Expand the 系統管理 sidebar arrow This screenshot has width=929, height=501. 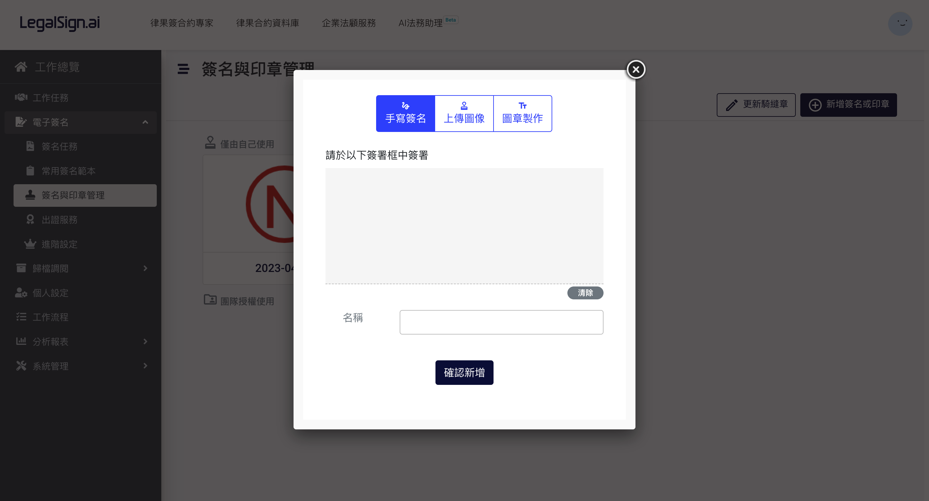pyautogui.click(x=145, y=366)
